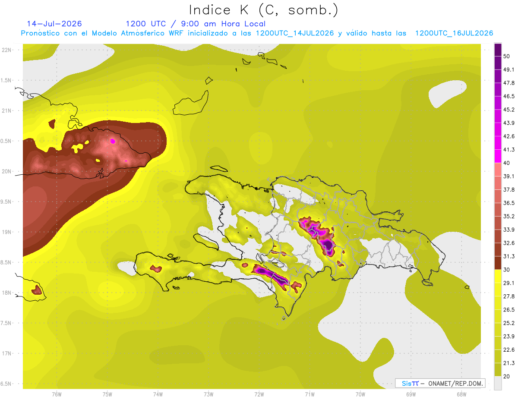Screen dimensions: 518x400
Task: Click the '68W' longitude label
Action: point(461,394)
